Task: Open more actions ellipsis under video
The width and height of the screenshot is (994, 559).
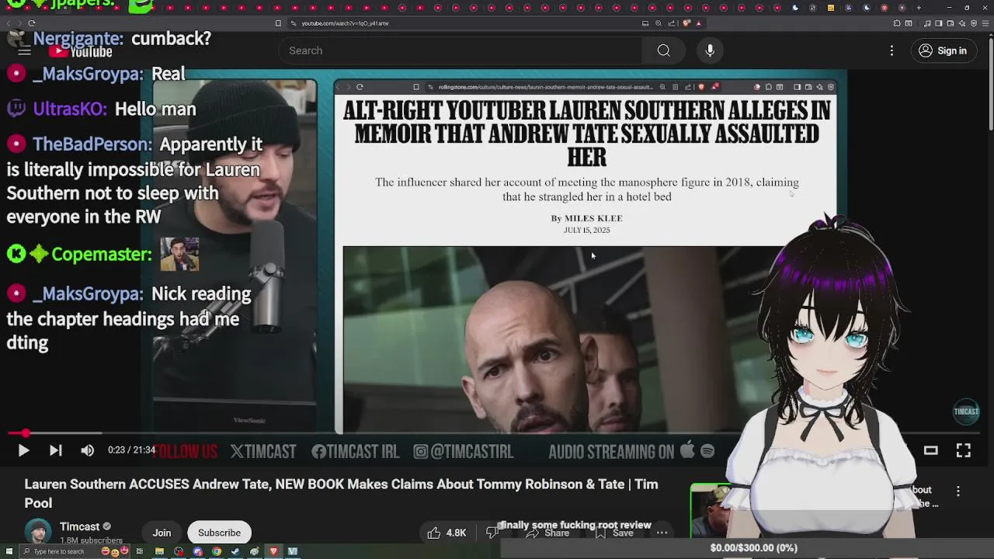Action: (x=662, y=533)
